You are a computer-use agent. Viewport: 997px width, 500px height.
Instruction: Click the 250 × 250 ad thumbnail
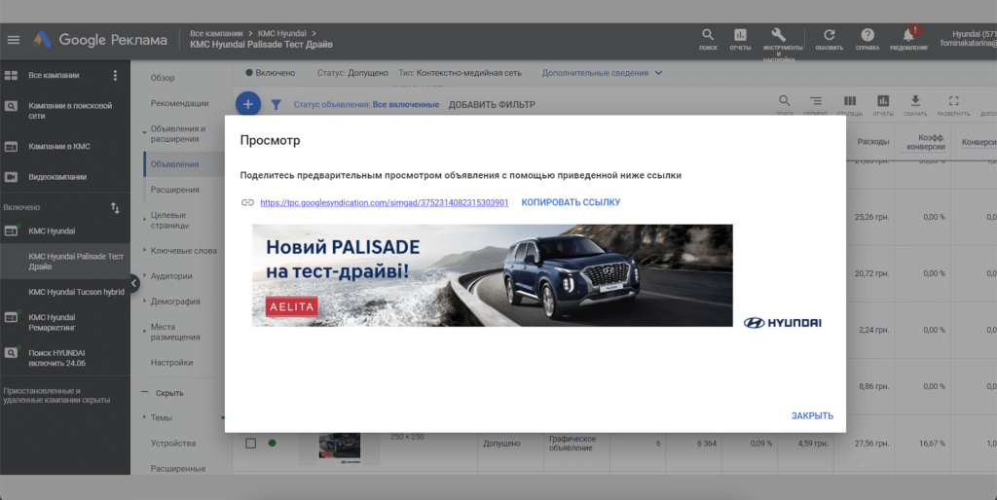point(340,446)
